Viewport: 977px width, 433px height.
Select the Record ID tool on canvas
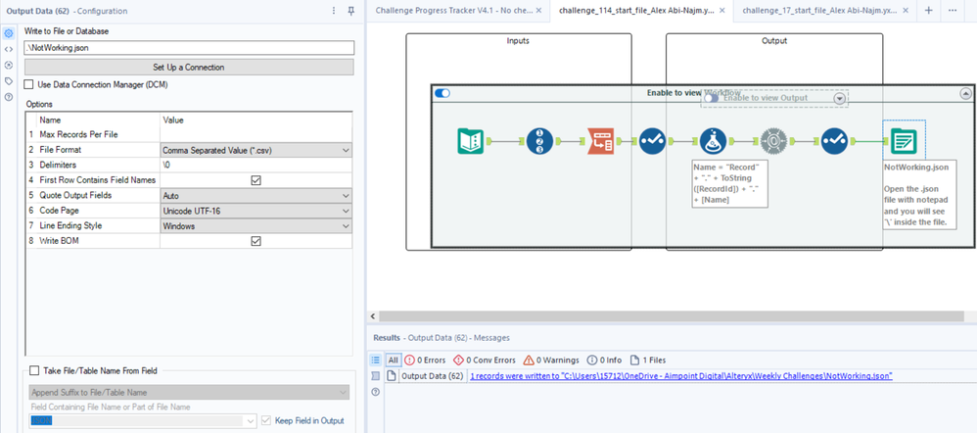click(539, 141)
